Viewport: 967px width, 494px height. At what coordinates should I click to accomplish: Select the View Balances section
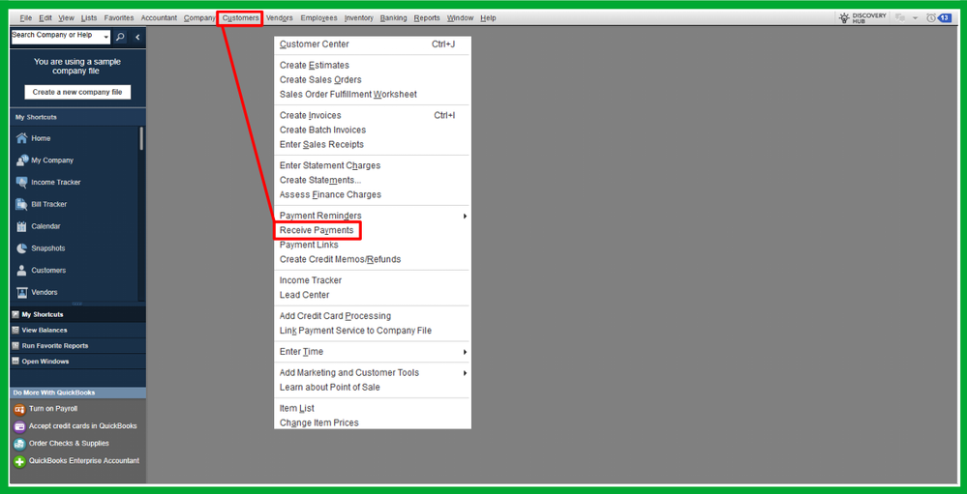point(77,331)
